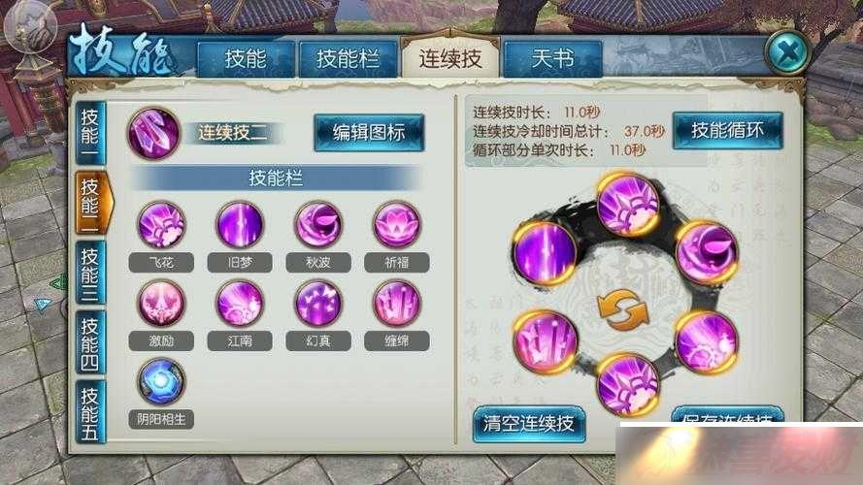The height and width of the screenshot is (485, 863).
Task: Select the 飞花 skill icon in the skill bar
Action: click(161, 225)
